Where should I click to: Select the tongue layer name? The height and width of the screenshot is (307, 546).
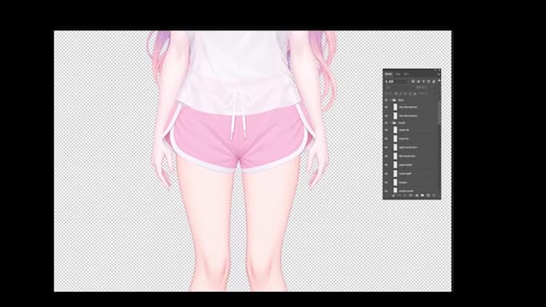[403, 182]
